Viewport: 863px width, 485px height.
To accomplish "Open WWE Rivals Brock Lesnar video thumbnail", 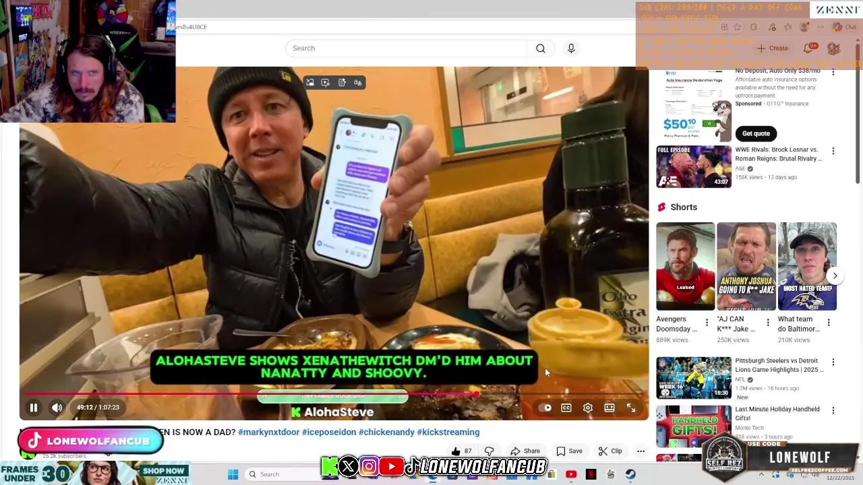I will click(694, 166).
